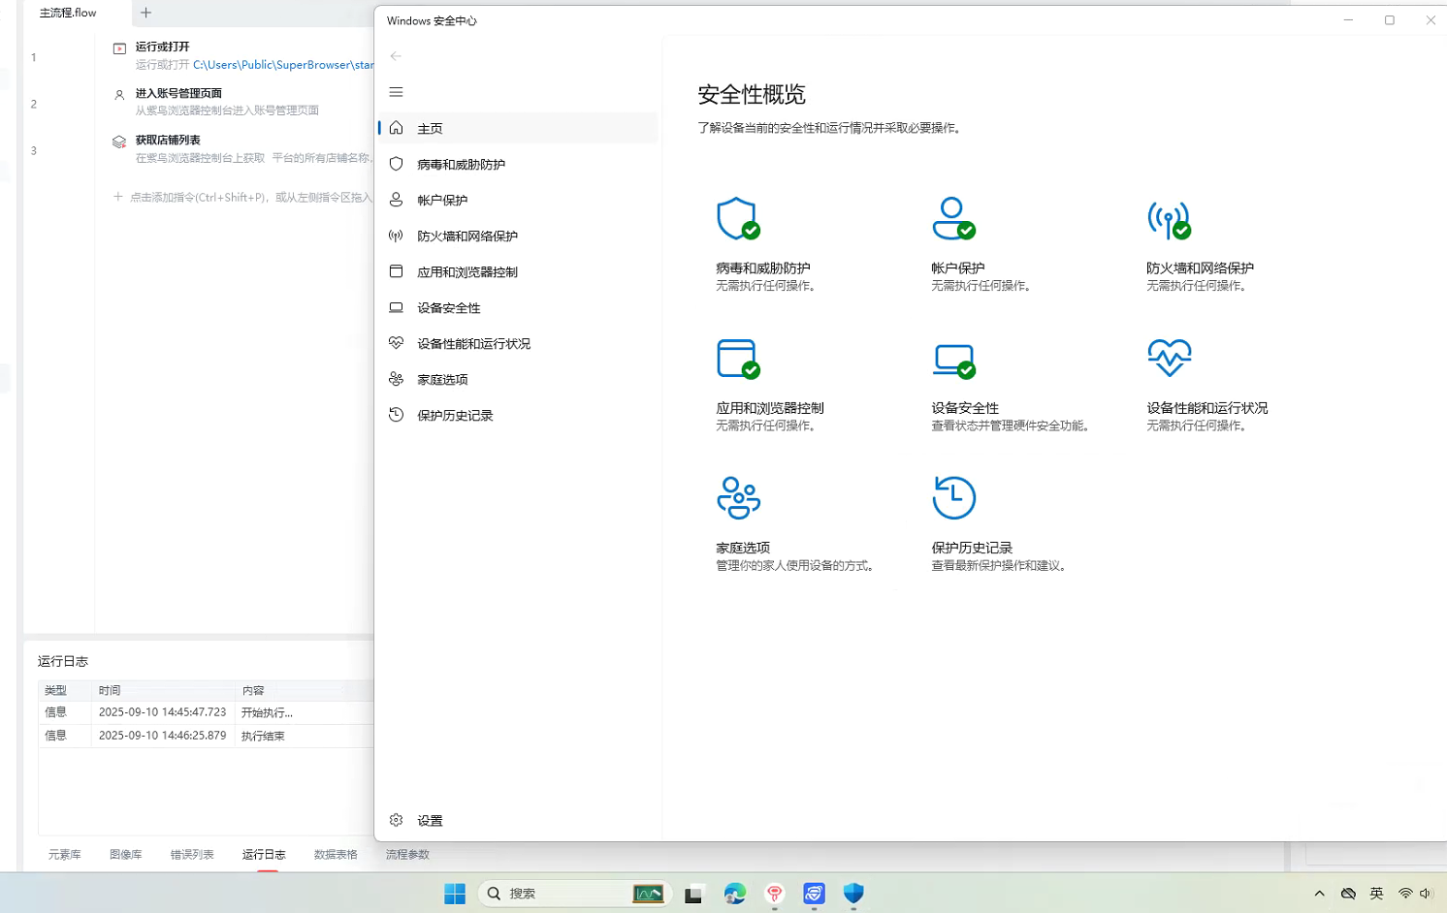The image size is (1447, 913).
Task: Select 防火墙和网络保护 in the sidebar
Action: coord(518,236)
